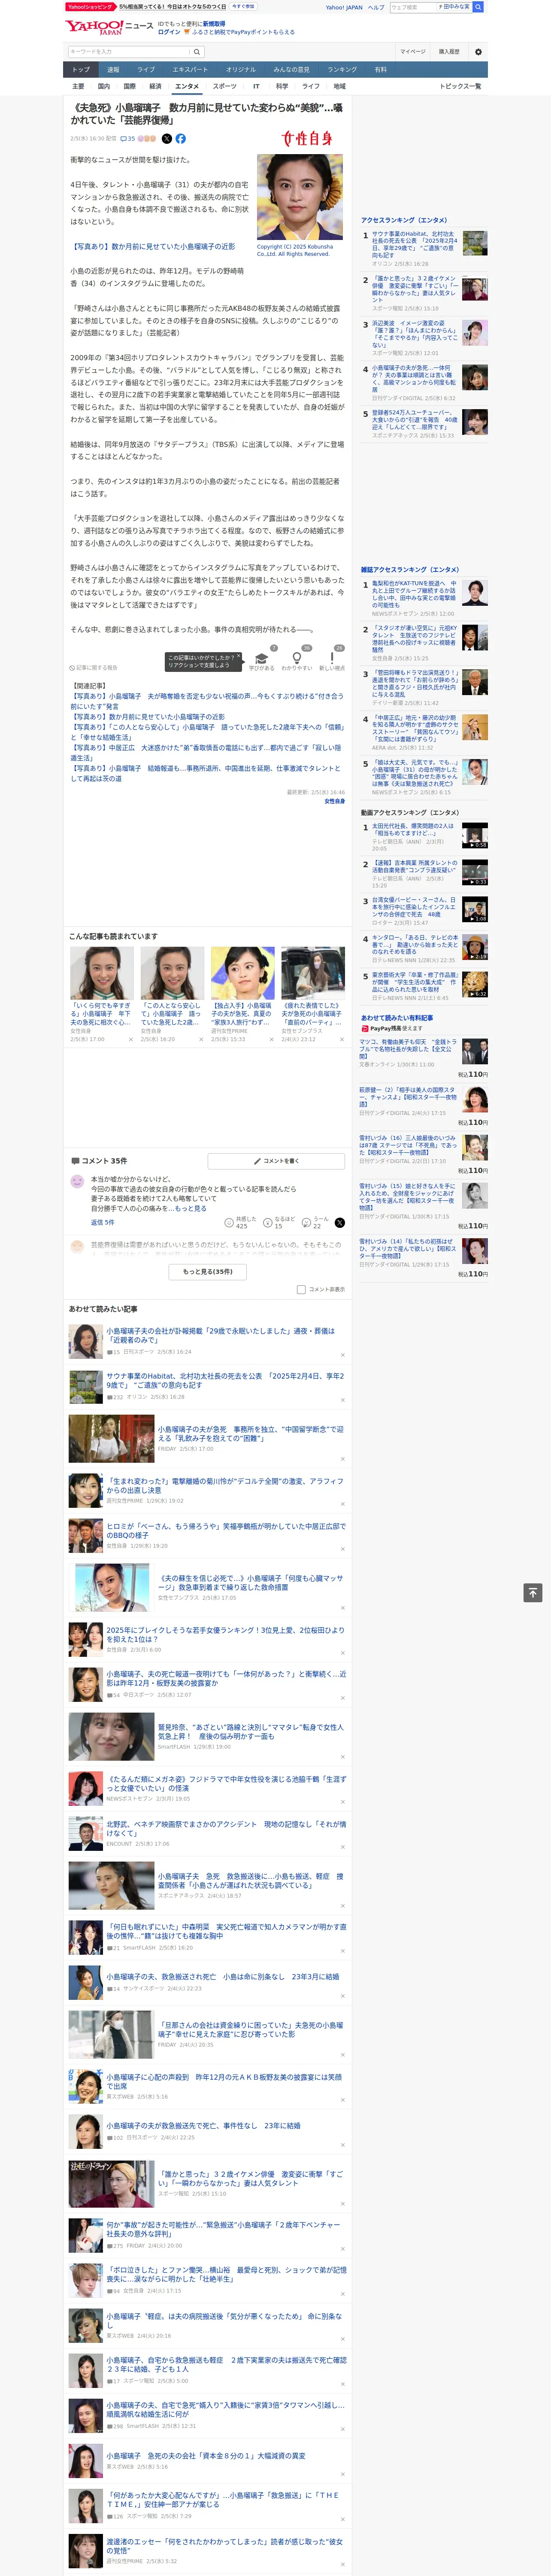Click '今すぐ参加' banner button
551x2576 pixels.
(243, 6)
